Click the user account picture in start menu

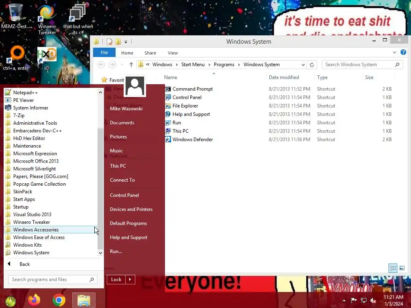pos(135,86)
